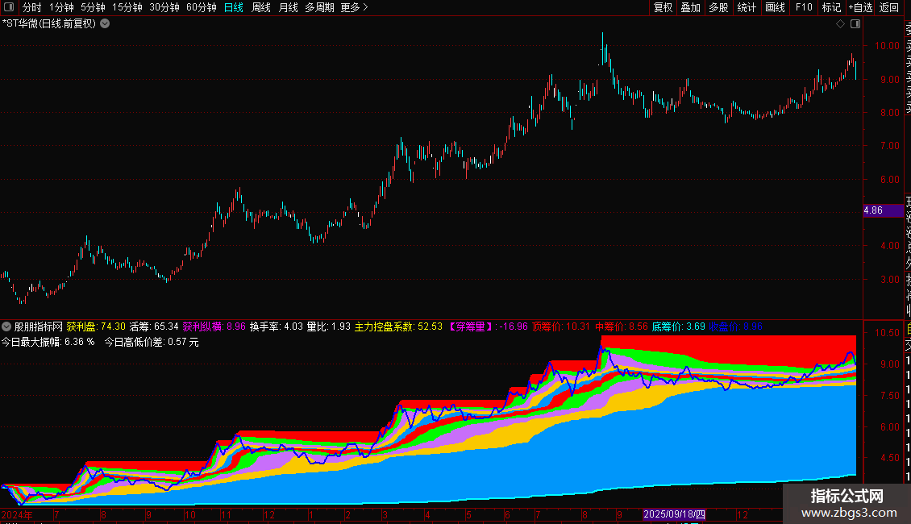Screen dimensions: 911x524
Task: Open the 多股 multi-stock view
Action: [718, 7]
